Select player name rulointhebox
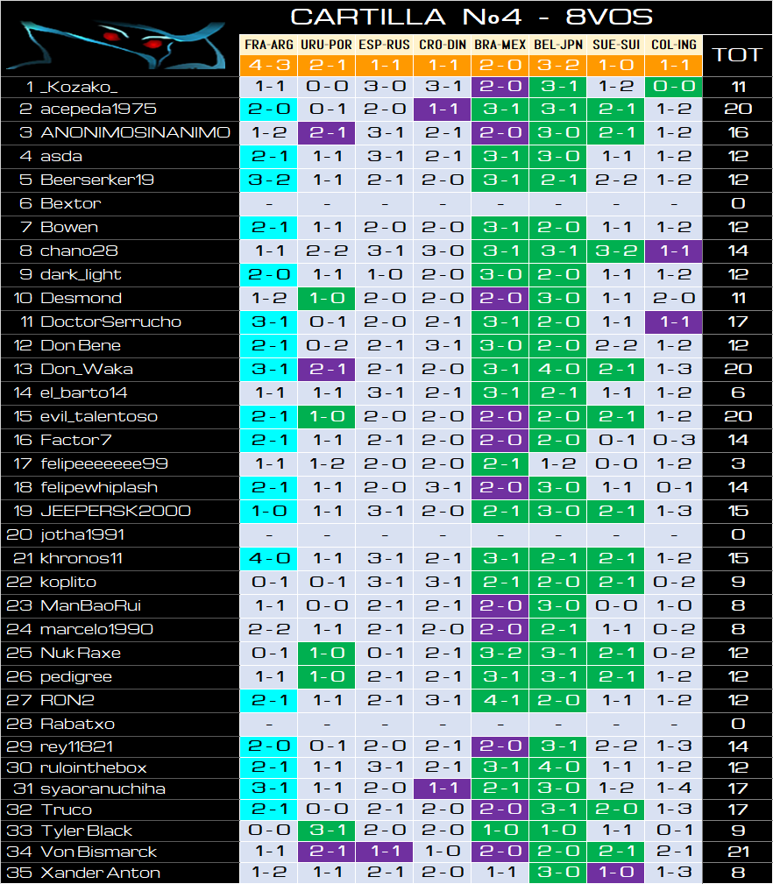Screen dimensions: 773x884 93,767
